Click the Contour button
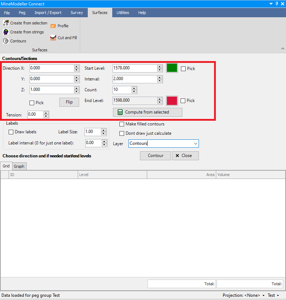Viewport: 286px width, 300px height. 155,156
